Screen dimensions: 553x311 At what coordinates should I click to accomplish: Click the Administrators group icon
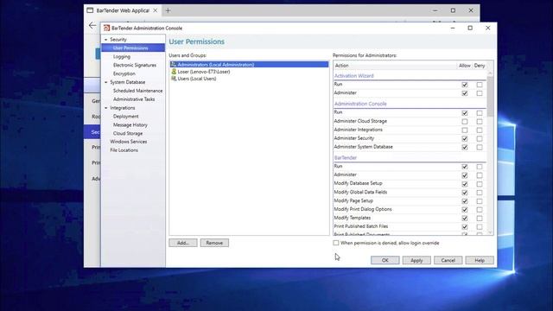[x=174, y=65]
